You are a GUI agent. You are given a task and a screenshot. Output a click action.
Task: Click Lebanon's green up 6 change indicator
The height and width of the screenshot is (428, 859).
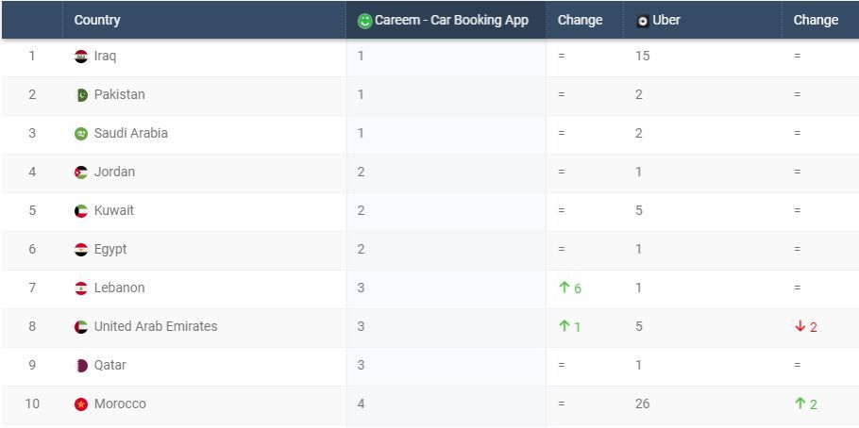coord(570,288)
